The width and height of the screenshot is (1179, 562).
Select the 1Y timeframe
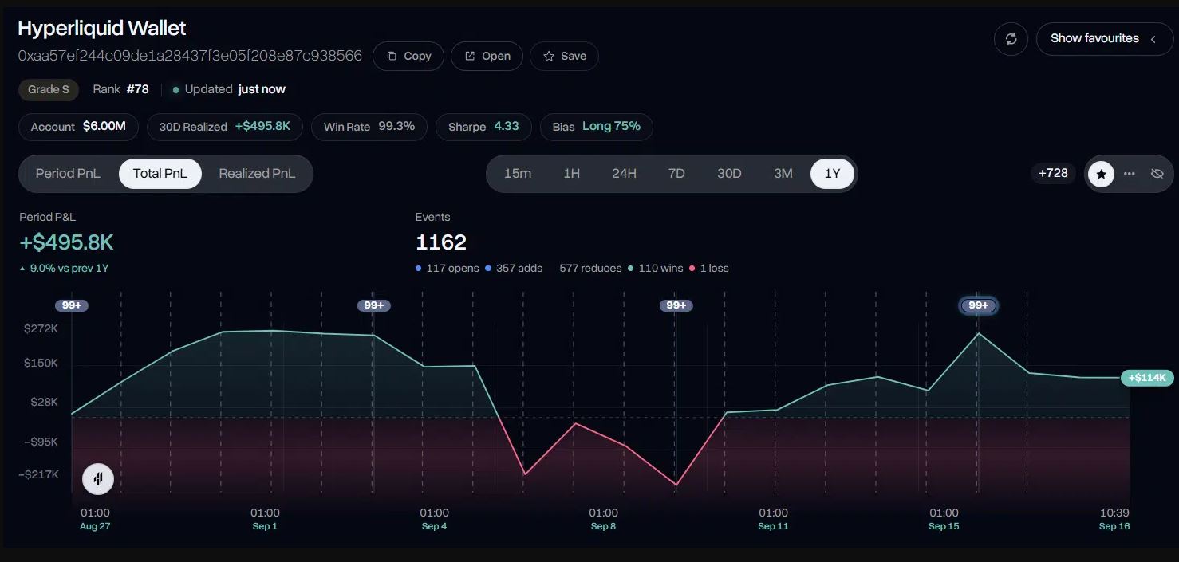click(x=832, y=173)
